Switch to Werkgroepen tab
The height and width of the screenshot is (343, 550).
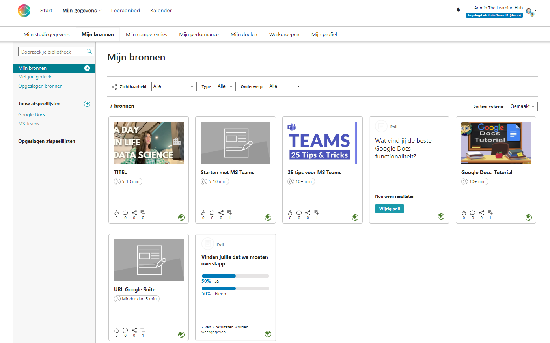point(284,35)
